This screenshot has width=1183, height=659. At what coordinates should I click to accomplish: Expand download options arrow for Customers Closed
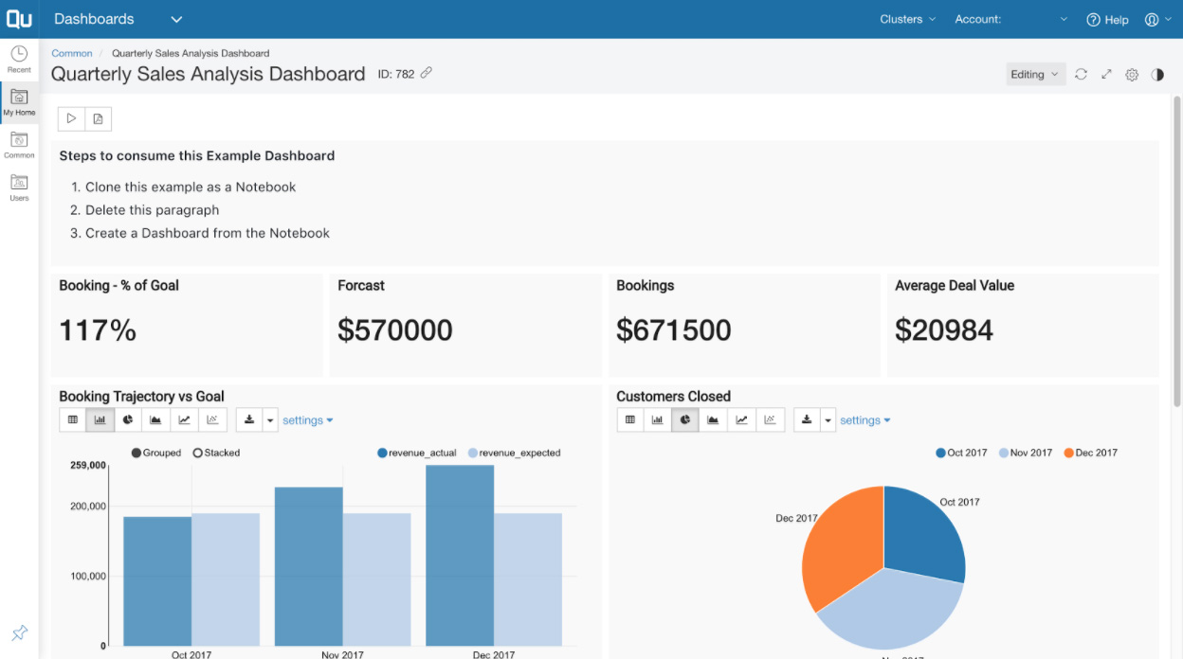(828, 419)
